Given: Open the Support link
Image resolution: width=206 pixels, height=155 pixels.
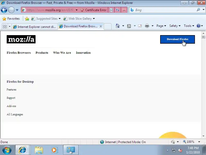Looking at the screenshot, I should (x=11, y=98).
